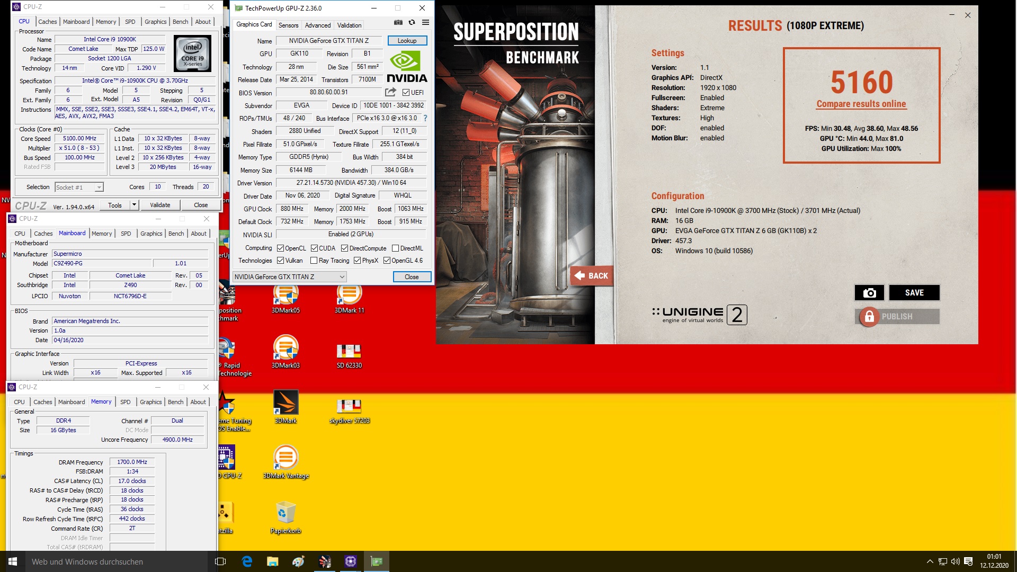Click the SAVE button in Superposition
Image resolution: width=1017 pixels, height=572 pixels.
click(914, 293)
